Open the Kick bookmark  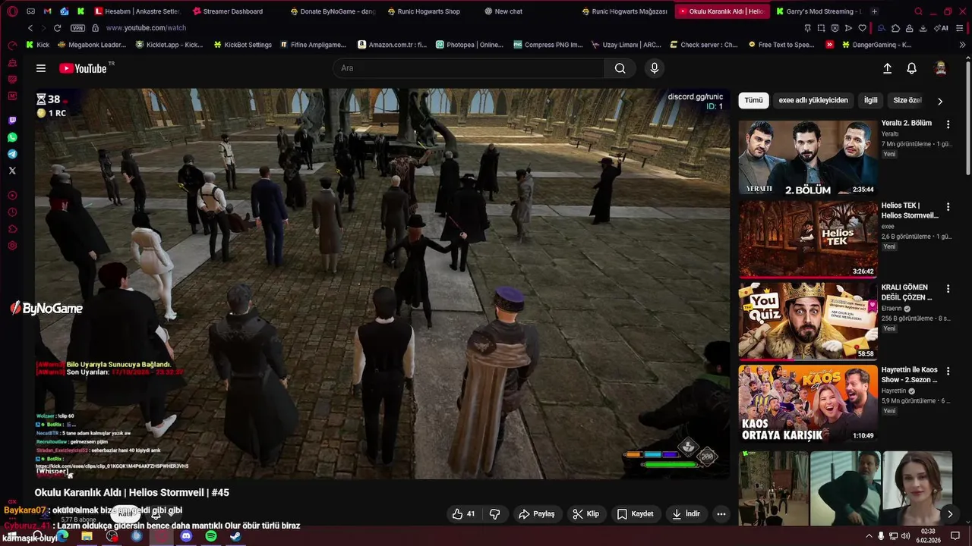coord(37,45)
